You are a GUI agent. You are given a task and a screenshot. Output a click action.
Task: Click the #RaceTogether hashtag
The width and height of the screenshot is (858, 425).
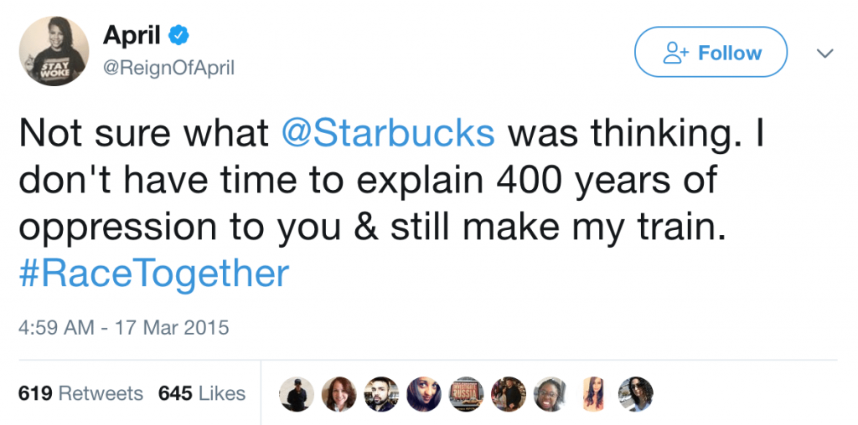pyautogui.click(x=153, y=274)
